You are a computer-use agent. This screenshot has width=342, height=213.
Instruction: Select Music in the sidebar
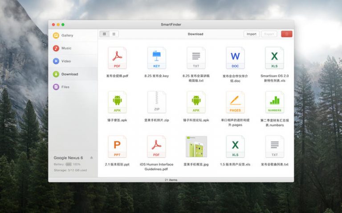[66, 48]
